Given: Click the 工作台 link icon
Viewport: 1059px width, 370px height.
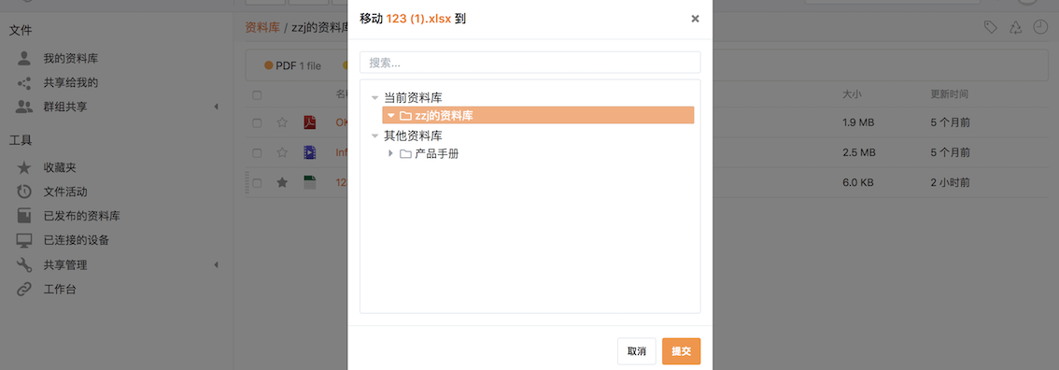Looking at the screenshot, I should (x=24, y=289).
